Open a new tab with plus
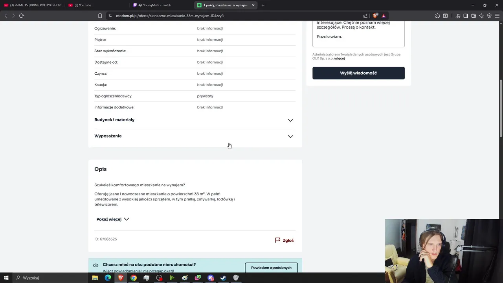 [263, 5]
